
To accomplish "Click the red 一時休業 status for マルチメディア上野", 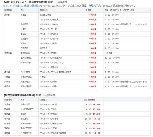I will [x=93, y=29].
